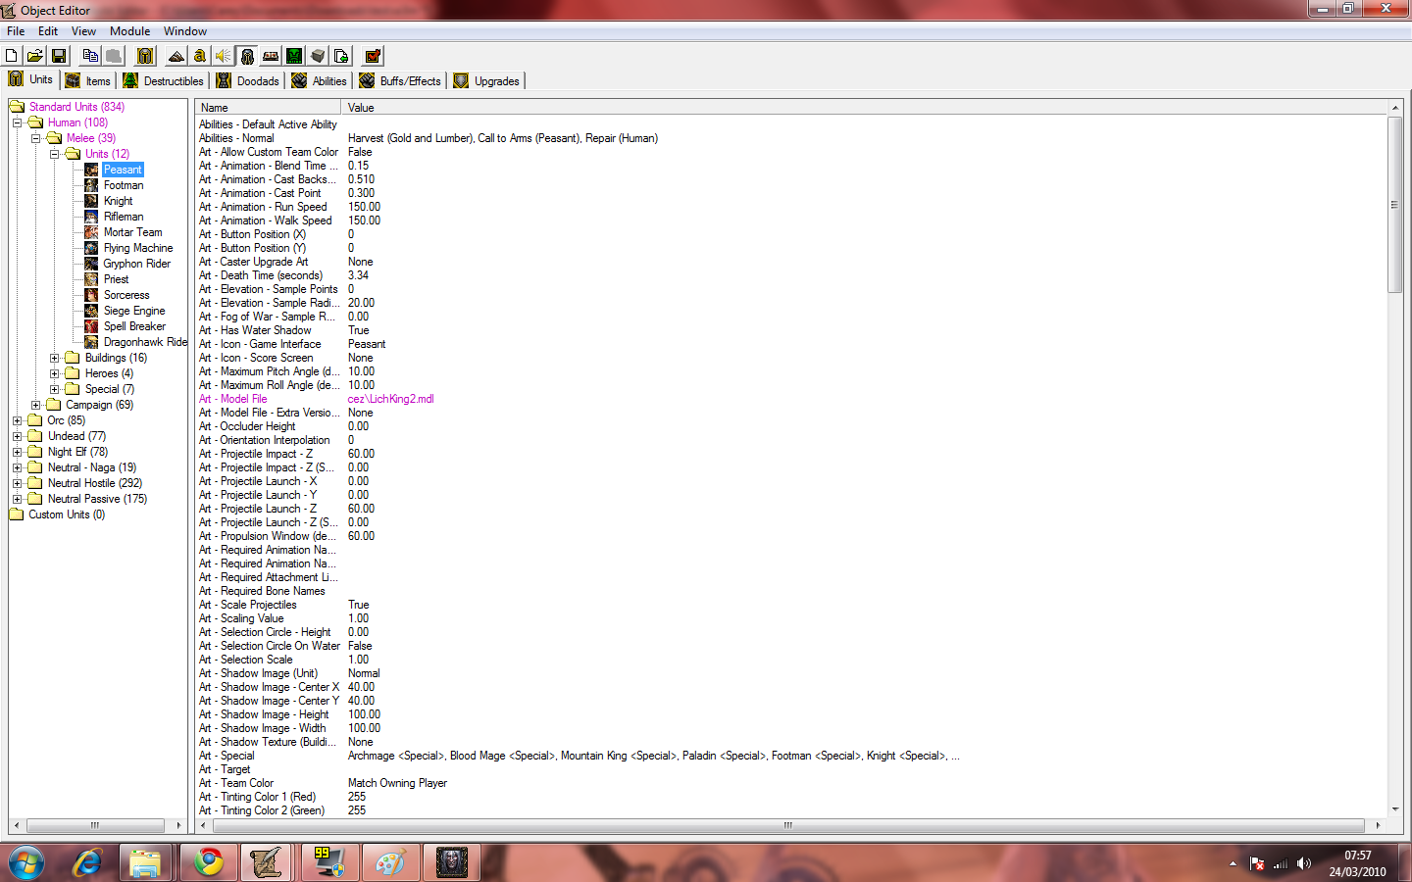The image size is (1412, 882).
Task: Open the Campaign Editor toolbar icon
Action: click(271, 56)
